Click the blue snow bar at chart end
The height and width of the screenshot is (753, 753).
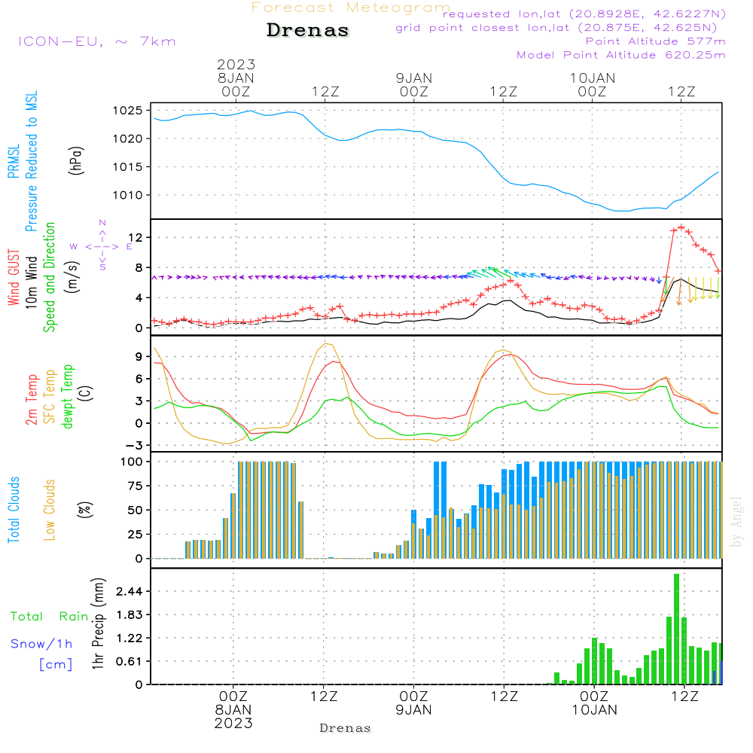tap(721, 672)
